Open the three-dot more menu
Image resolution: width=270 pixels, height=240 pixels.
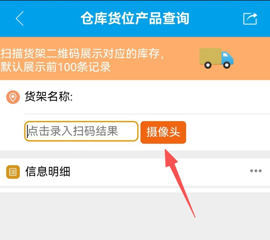click(256, 171)
